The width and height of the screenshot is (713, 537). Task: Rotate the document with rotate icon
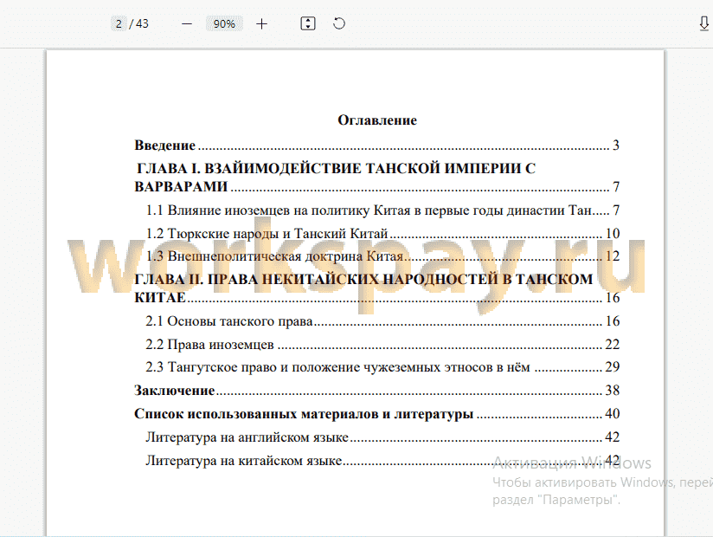coord(339,23)
